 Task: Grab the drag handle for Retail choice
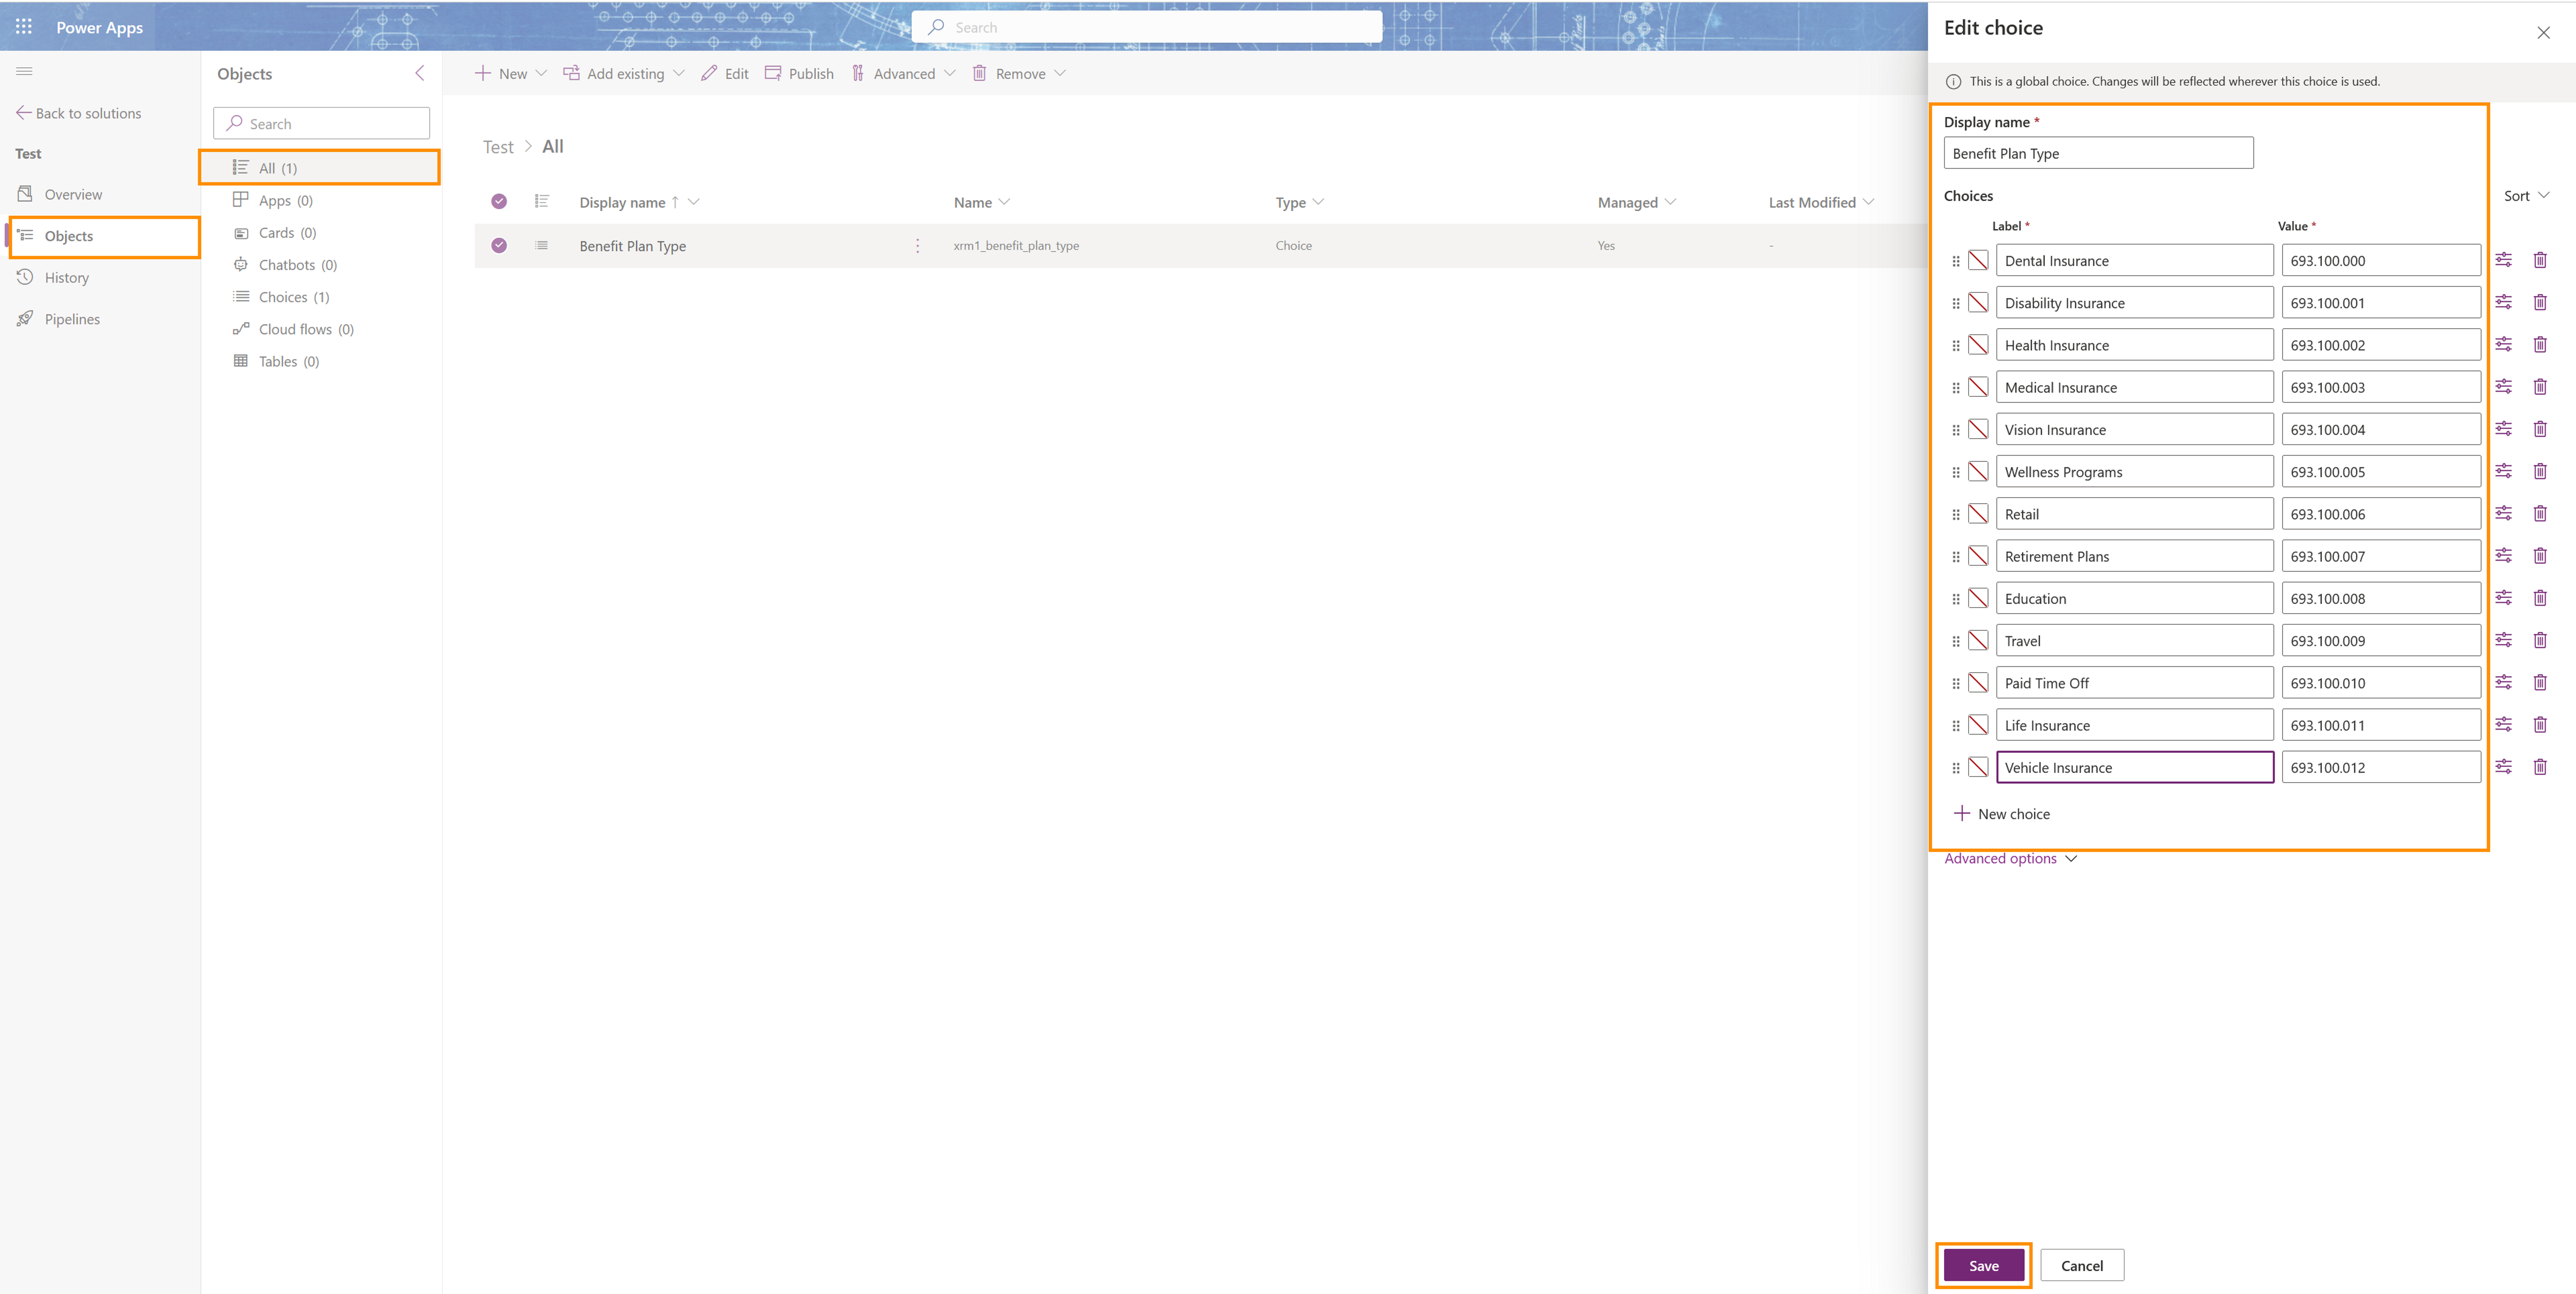(x=1956, y=514)
